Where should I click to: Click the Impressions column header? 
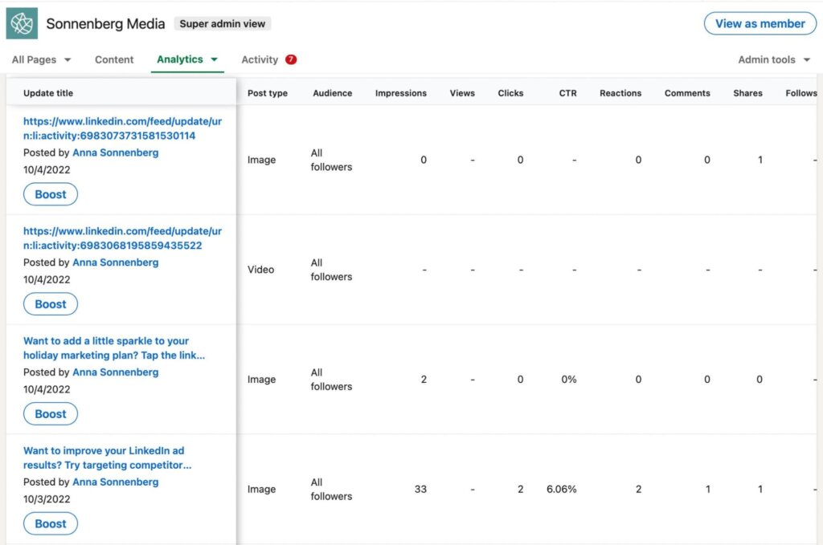[400, 93]
